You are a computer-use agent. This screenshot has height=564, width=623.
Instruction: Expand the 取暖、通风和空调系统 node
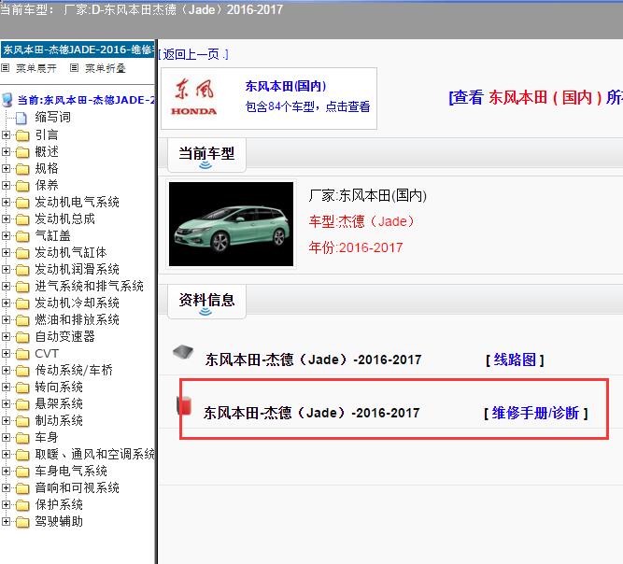[6, 455]
